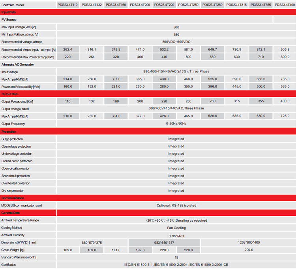Image resolution: width=296 pixels, height=269 pixels.
Task: Select the red General Data section header
Action: coord(148,213)
